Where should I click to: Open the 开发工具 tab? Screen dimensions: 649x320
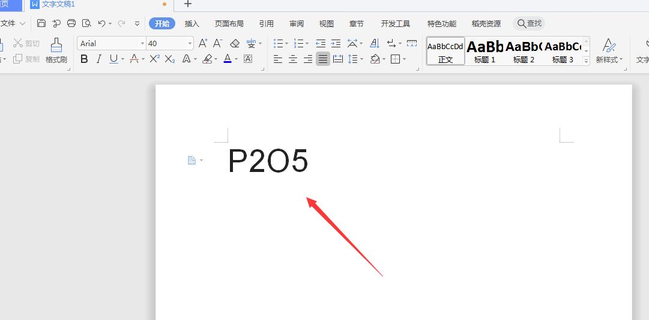click(395, 23)
